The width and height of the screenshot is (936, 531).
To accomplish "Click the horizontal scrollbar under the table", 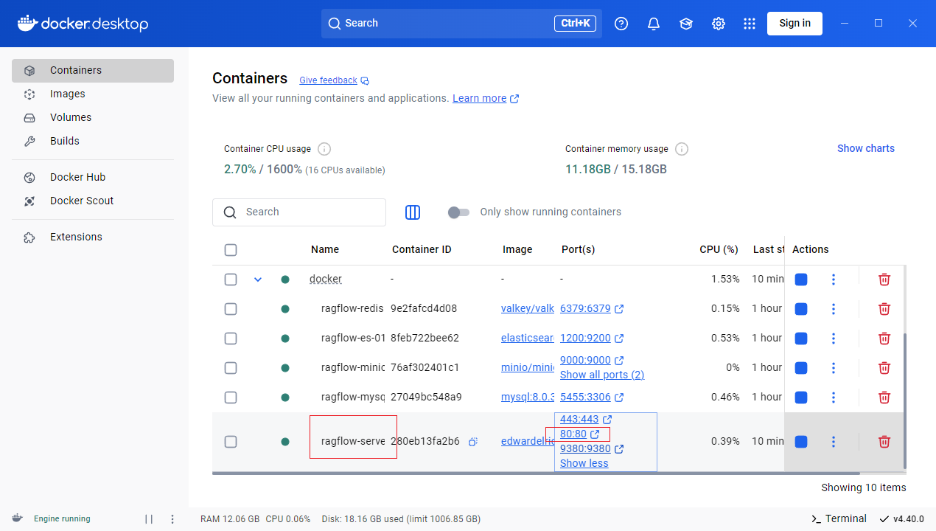I will click(536, 473).
